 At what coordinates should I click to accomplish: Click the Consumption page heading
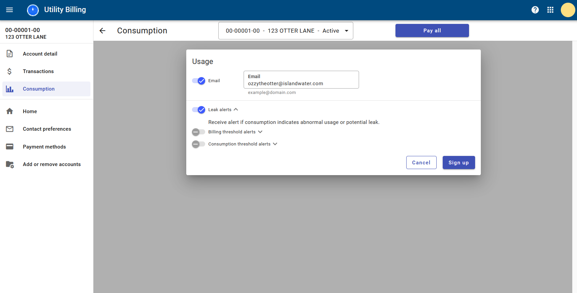pos(142,31)
